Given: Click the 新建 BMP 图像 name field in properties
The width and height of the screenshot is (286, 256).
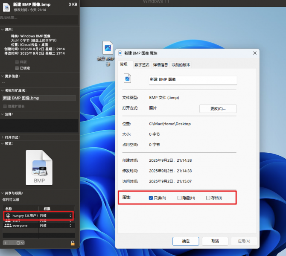Looking at the screenshot, I should (x=193, y=80).
